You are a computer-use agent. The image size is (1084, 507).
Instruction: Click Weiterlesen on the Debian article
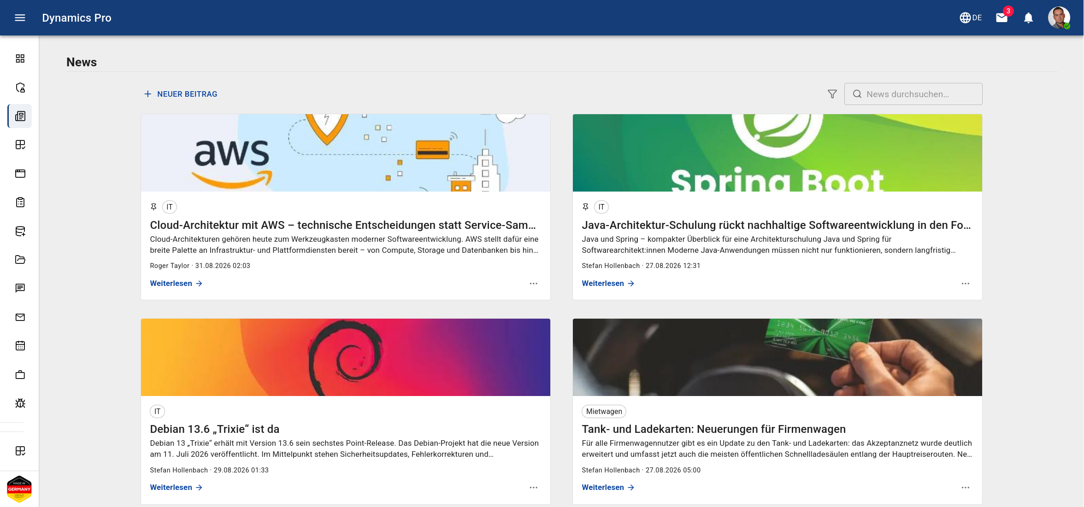click(x=176, y=488)
